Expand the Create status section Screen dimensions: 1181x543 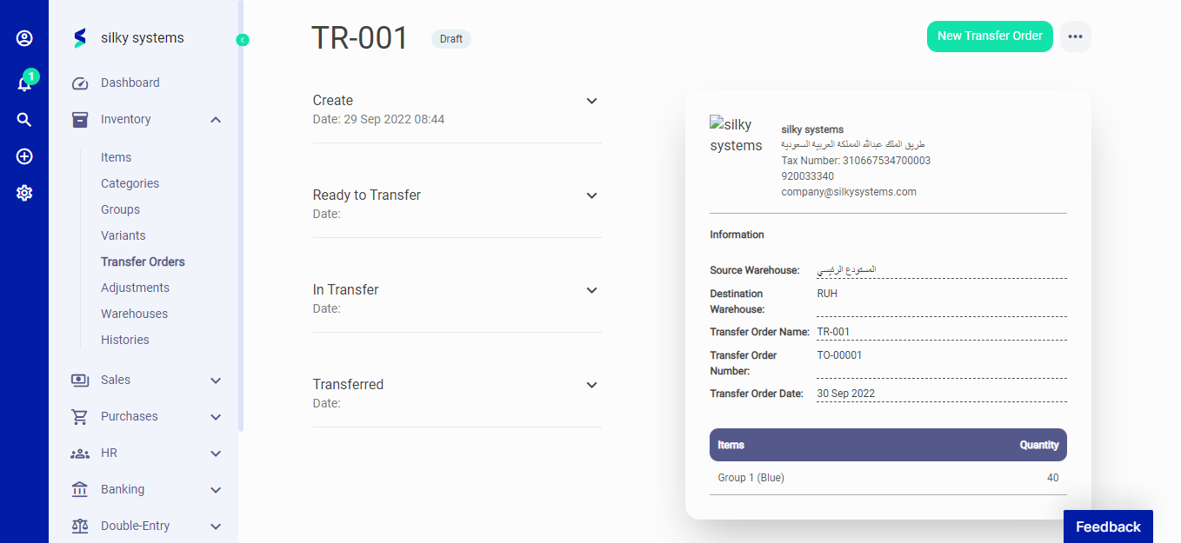coord(591,101)
